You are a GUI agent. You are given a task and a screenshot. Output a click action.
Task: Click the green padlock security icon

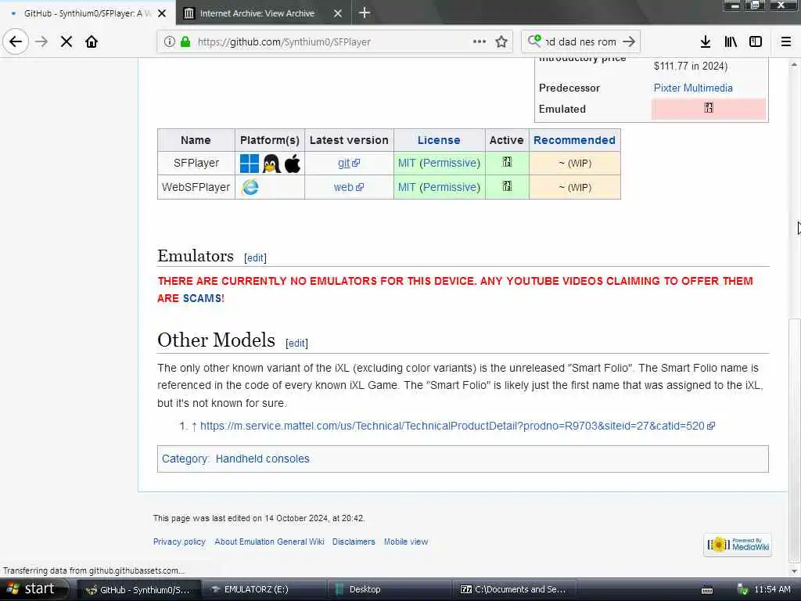185,41
